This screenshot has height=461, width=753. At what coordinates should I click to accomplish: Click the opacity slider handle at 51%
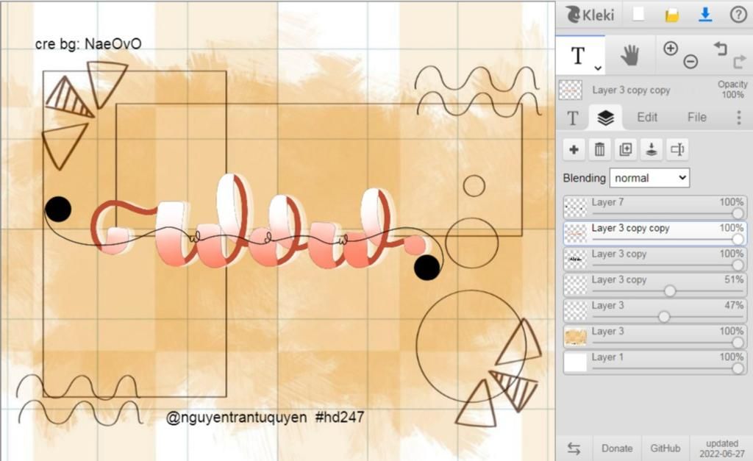670,291
